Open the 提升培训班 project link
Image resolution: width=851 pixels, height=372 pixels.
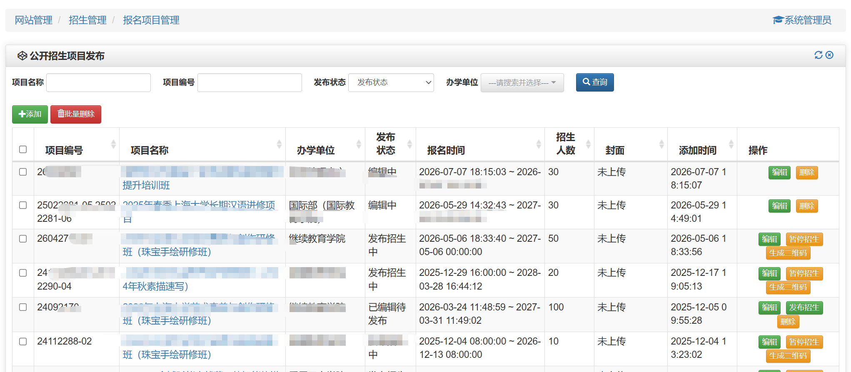[x=146, y=185]
